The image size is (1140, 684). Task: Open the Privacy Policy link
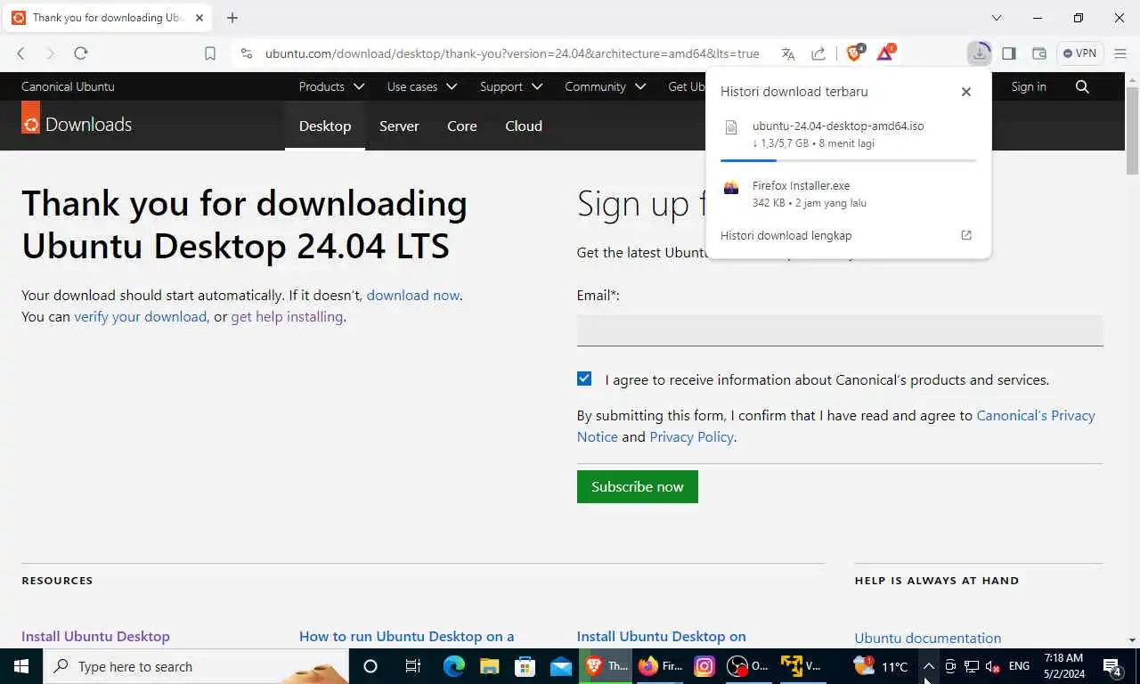point(691,436)
